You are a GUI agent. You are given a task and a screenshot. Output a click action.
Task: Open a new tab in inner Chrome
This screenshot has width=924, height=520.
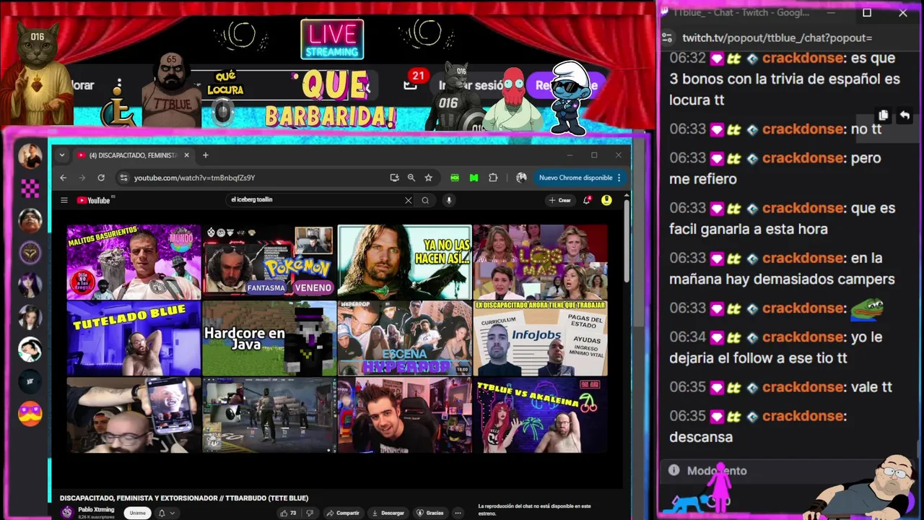pyautogui.click(x=206, y=155)
